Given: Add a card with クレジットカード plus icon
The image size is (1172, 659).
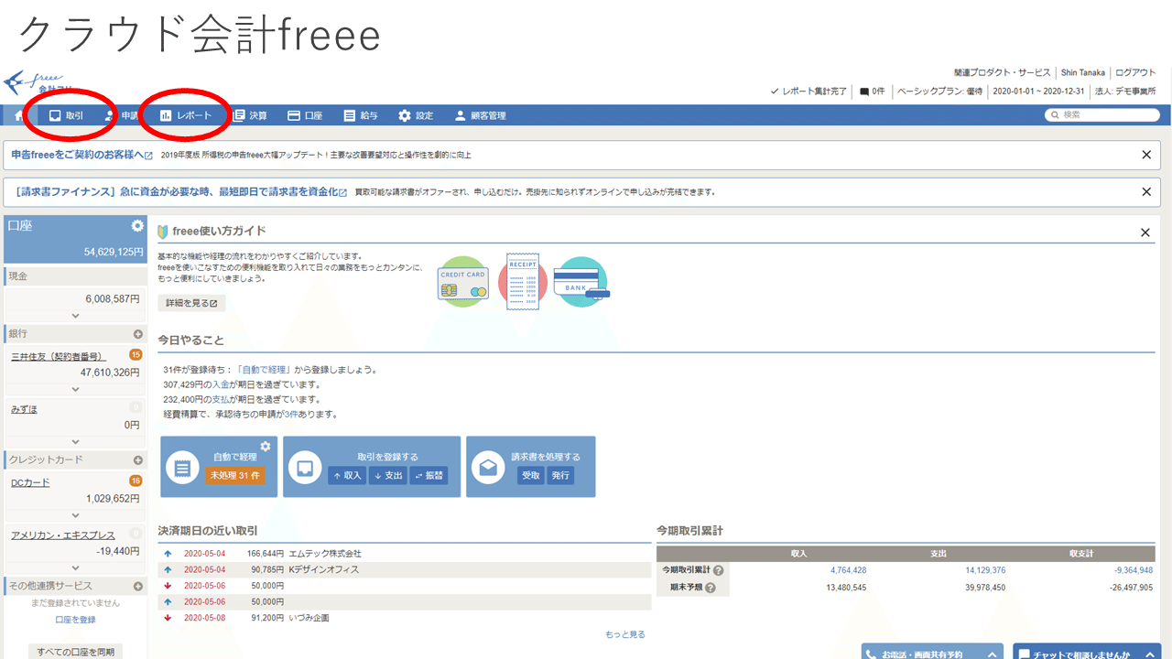Looking at the screenshot, I should pyautogui.click(x=138, y=460).
